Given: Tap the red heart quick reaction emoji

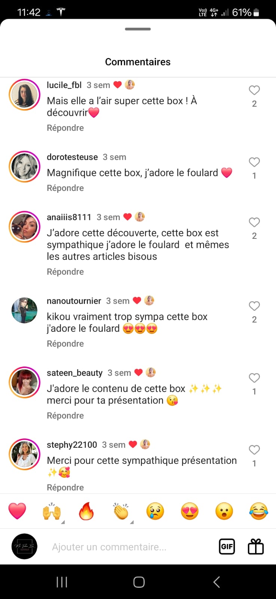Looking at the screenshot, I should coord(17,511).
